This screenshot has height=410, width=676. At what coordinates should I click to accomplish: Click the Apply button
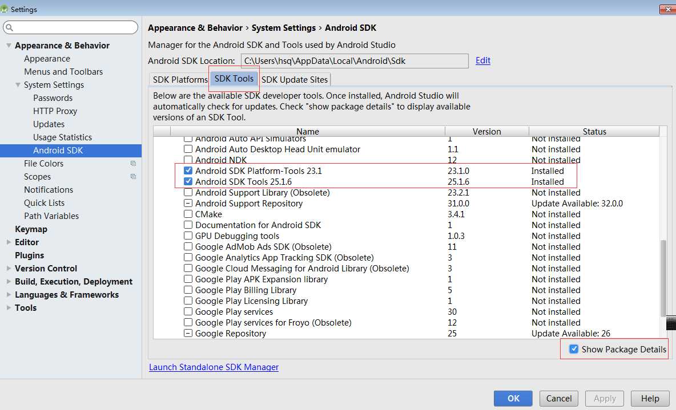605,399
